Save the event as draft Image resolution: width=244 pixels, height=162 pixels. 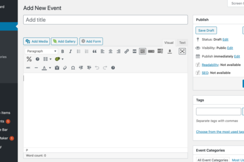(206, 30)
